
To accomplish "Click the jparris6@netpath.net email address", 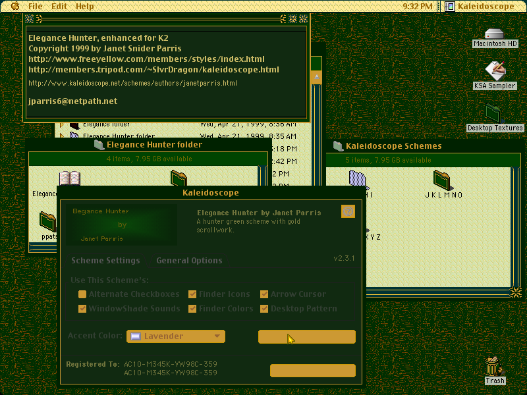I will [73, 101].
